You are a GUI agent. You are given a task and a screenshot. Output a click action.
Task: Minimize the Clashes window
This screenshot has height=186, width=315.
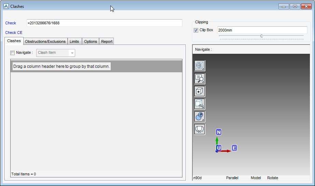284,7
